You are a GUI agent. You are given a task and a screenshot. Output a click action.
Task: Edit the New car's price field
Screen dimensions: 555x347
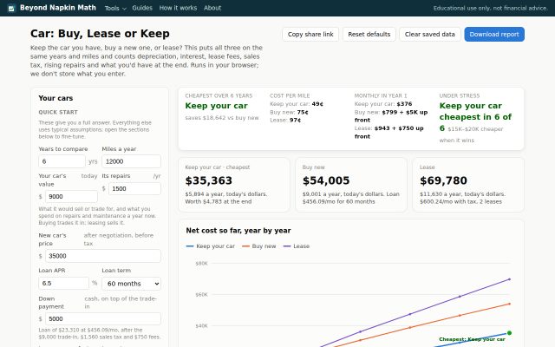pyautogui.click(x=103, y=256)
